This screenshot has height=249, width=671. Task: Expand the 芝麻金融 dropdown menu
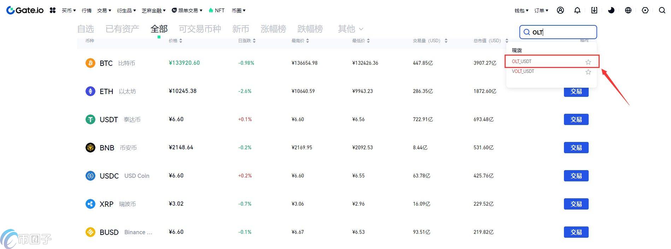tap(154, 11)
